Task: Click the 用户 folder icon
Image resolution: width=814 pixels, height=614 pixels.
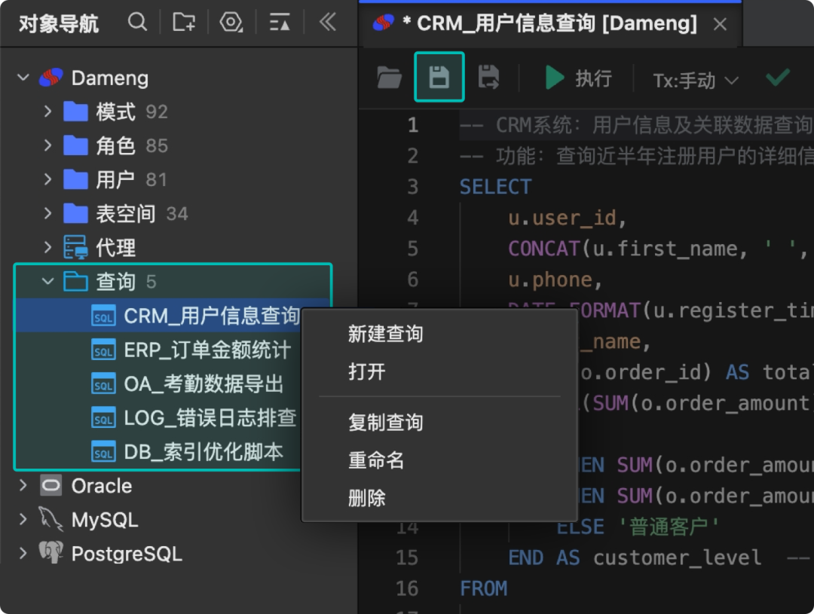Action: click(76, 179)
